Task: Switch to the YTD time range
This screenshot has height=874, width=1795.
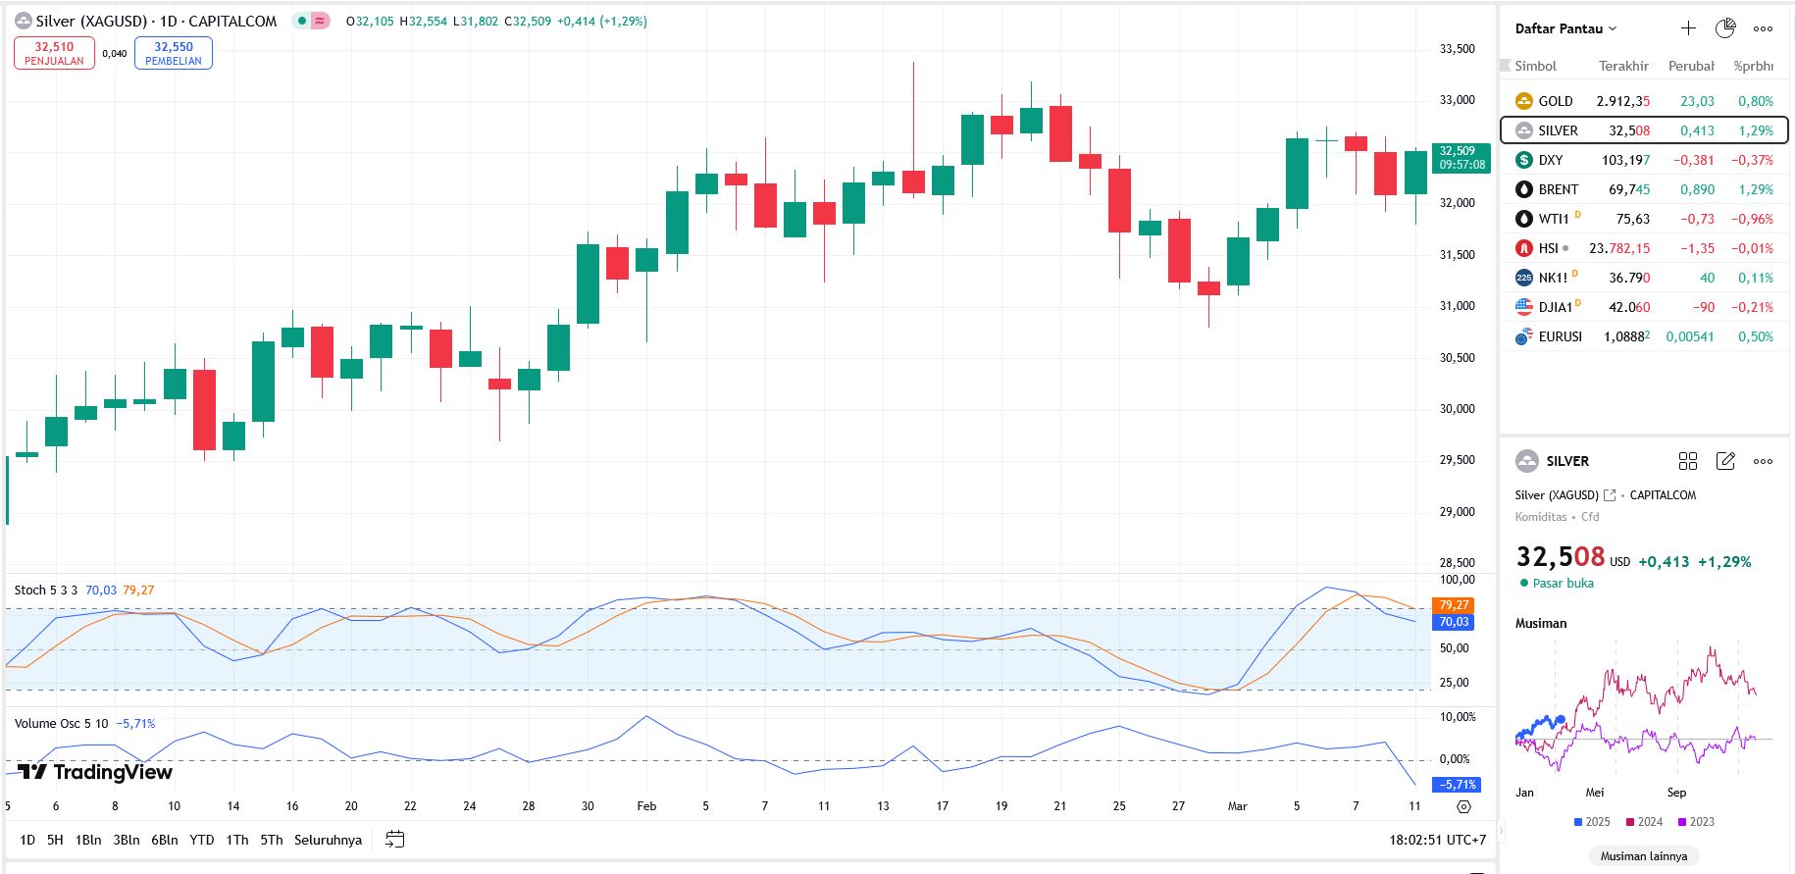Action: tap(201, 840)
